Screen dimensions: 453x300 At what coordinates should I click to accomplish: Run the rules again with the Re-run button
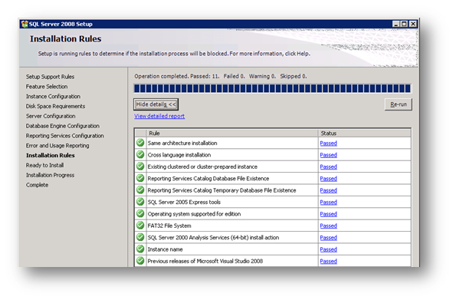399,104
